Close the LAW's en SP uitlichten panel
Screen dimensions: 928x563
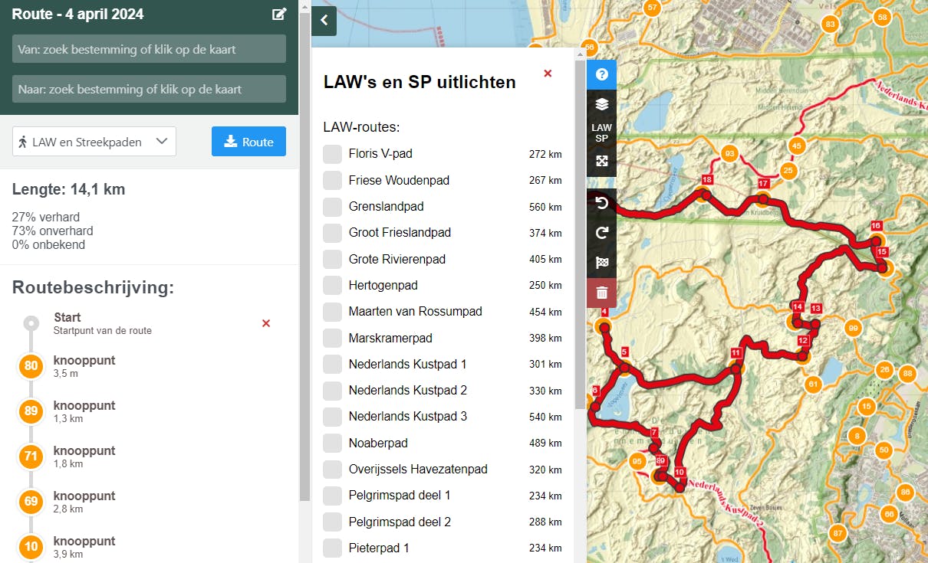[547, 74]
